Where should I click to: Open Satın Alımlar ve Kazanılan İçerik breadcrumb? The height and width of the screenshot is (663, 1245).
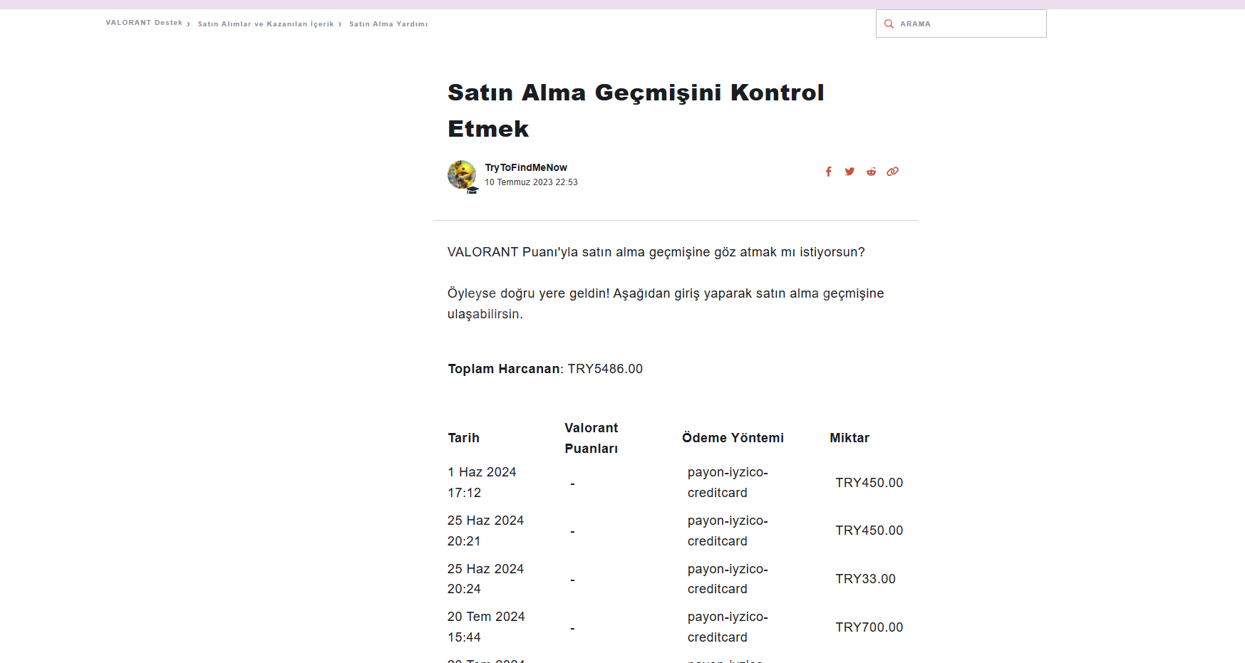click(266, 24)
